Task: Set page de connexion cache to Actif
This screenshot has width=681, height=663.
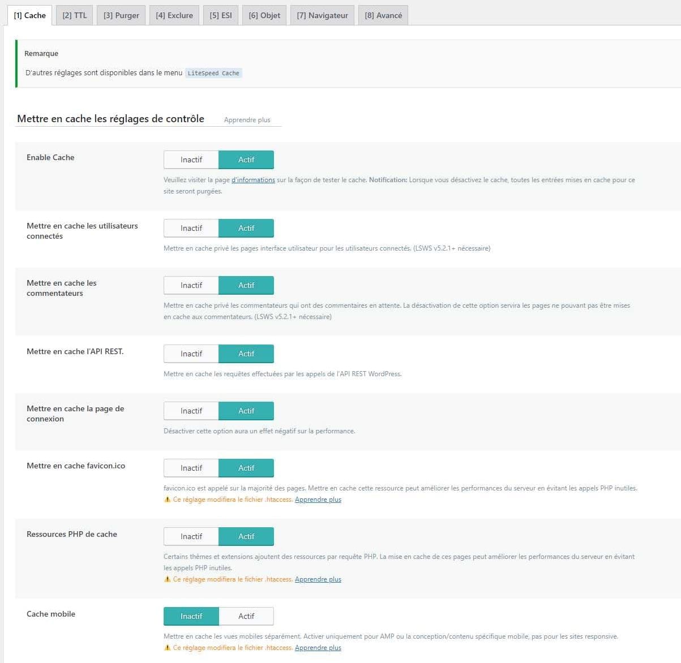Action: point(246,411)
